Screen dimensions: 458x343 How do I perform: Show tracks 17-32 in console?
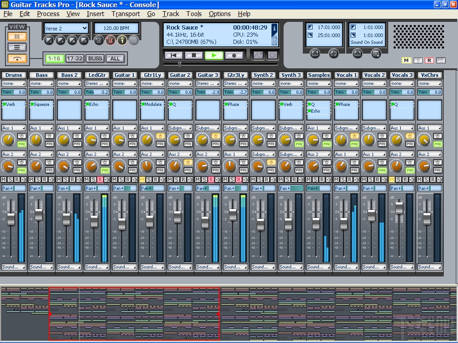[74, 59]
